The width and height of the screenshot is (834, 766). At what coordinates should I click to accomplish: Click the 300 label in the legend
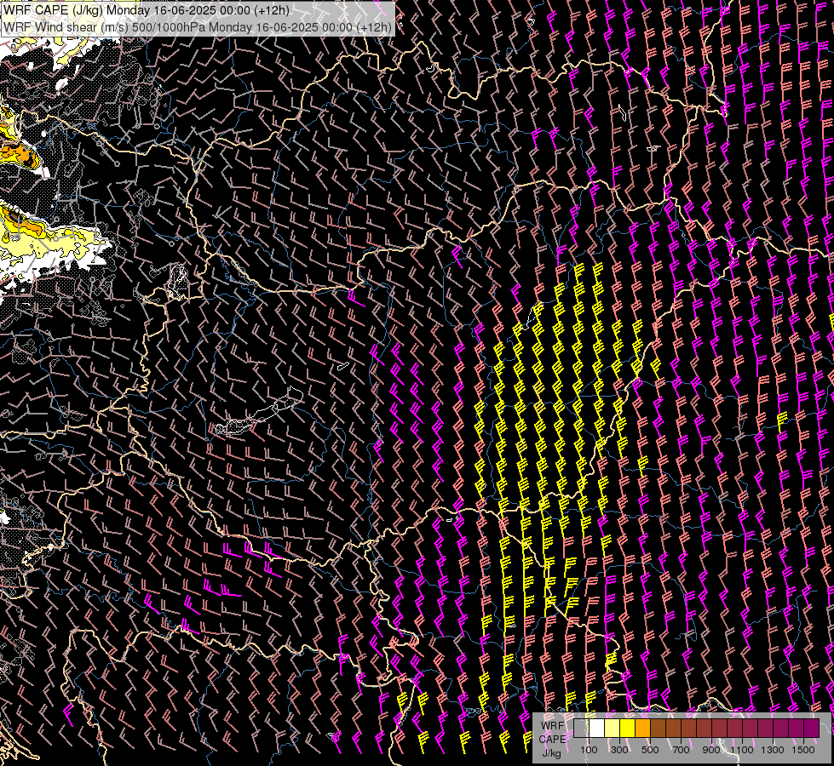[x=619, y=750]
